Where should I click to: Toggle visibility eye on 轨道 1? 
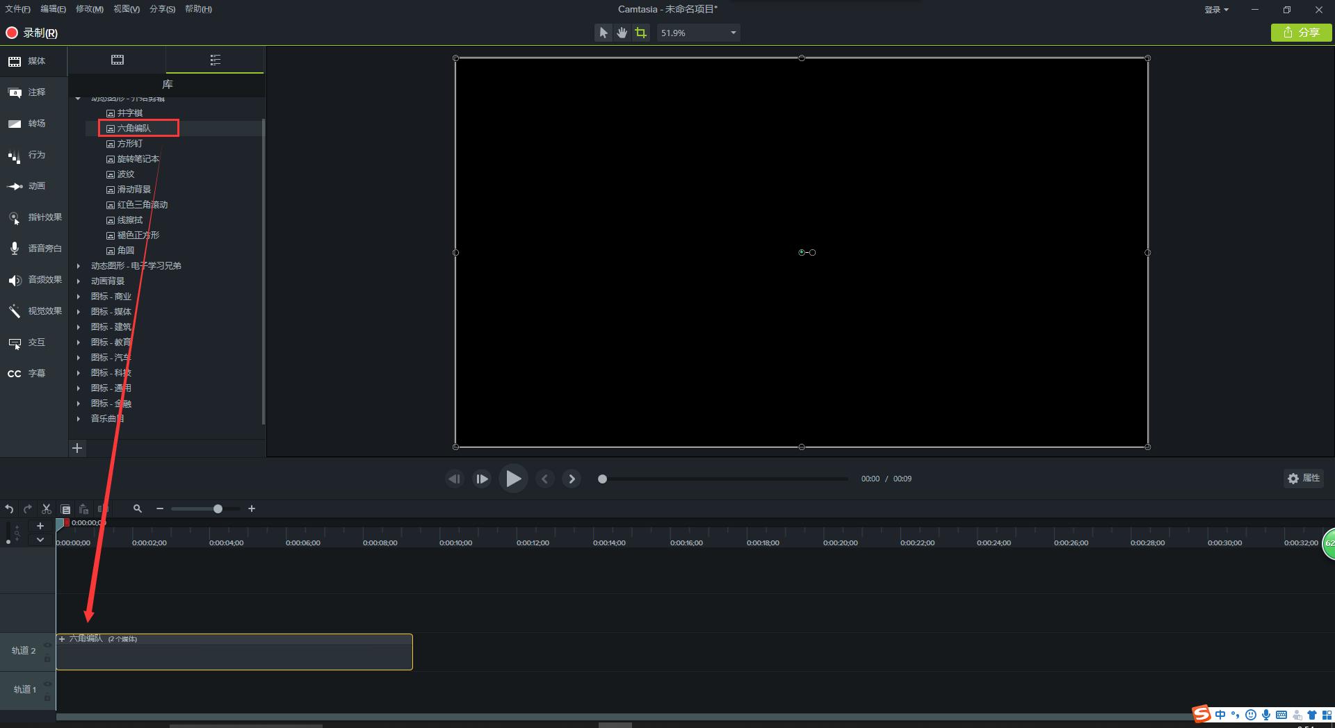pyautogui.click(x=47, y=684)
